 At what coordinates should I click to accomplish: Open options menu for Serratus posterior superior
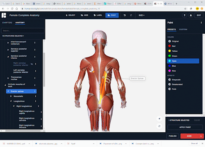point(35,50)
